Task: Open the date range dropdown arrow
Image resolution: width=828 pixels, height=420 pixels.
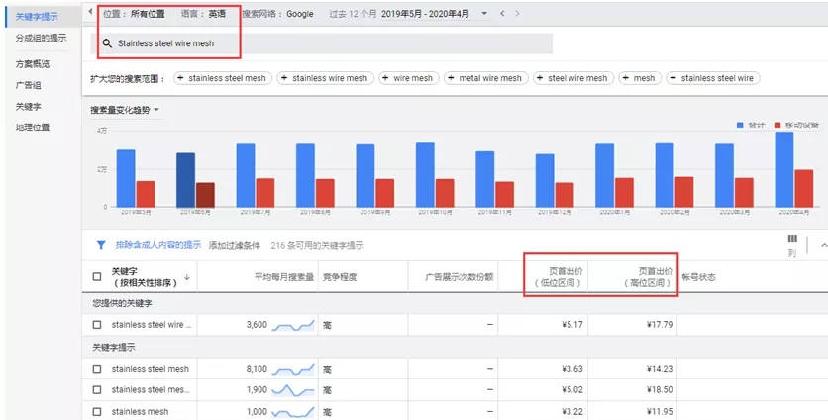Action: (484, 14)
